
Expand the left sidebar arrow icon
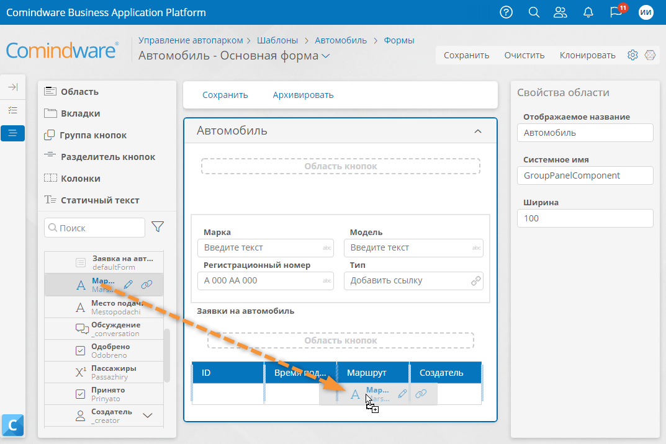[x=13, y=87]
